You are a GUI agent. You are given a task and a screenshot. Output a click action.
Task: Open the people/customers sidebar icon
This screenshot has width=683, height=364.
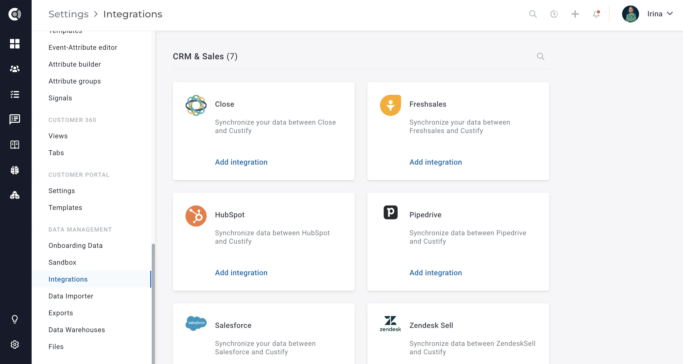click(x=14, y=69)
